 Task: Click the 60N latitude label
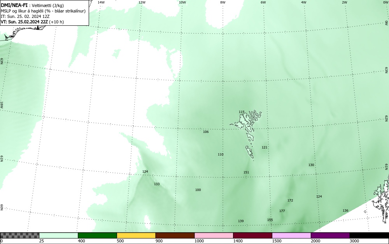[2, 207]
